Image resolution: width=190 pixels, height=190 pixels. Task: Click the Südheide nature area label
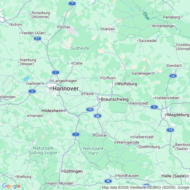80,48
